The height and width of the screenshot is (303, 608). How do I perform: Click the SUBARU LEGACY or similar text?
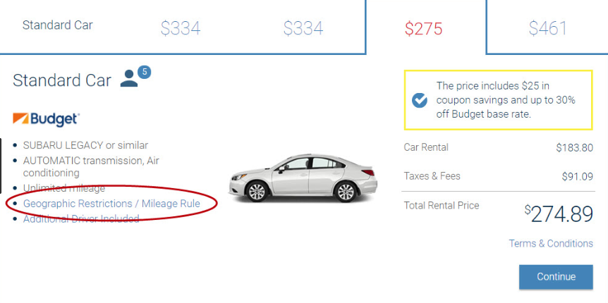(x=85, y=145)
